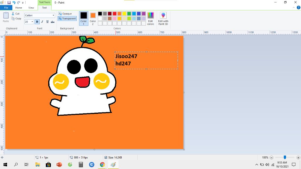301x169 pixels.
Task: Switch to the View tab
Action: pyautogui.click(x=31, y=8)
